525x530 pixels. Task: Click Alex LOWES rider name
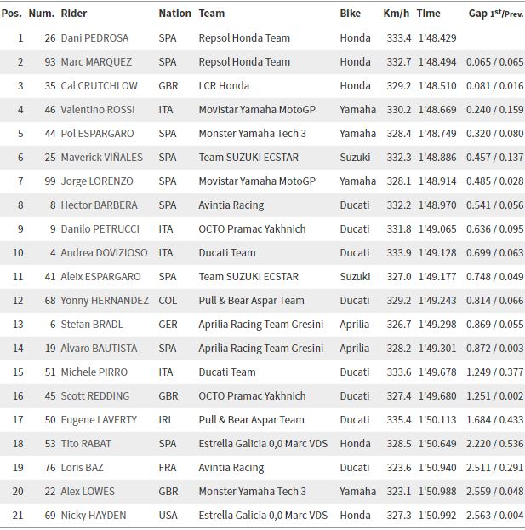(88, 491)
